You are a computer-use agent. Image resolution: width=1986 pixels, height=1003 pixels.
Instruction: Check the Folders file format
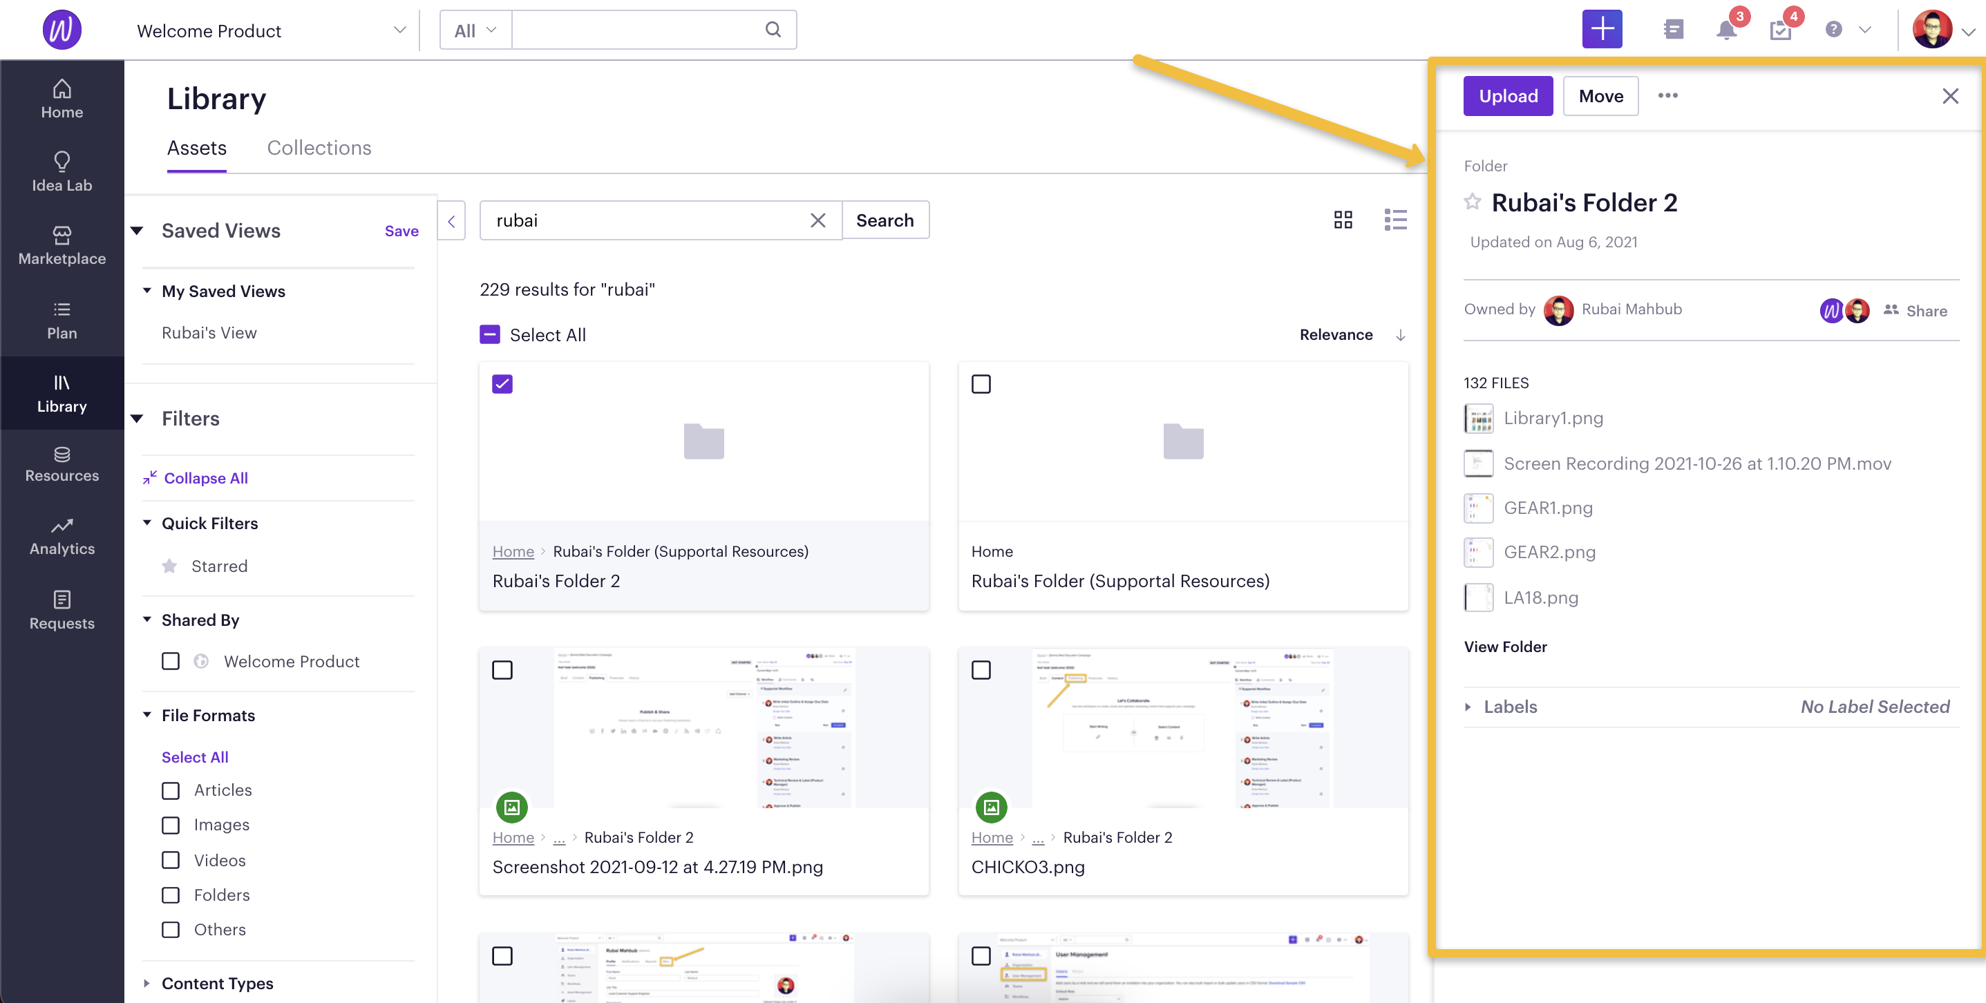click(171, 895)
